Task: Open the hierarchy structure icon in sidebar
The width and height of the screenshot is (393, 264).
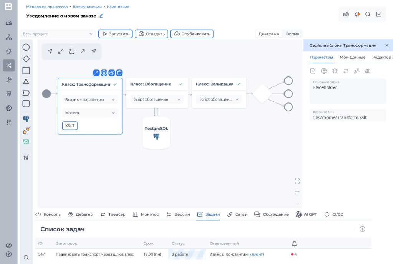Action: pos(9,37)
